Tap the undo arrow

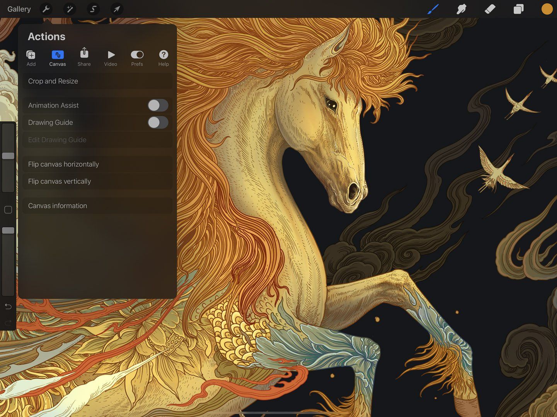coord(8,307)
